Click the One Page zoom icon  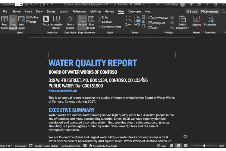(x=143, y=17)
